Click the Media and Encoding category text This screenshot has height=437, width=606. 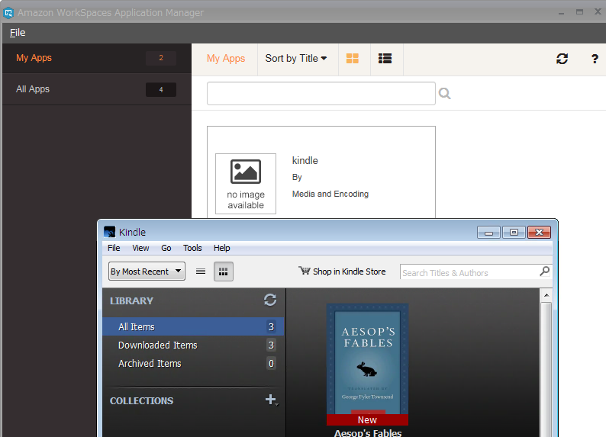[x=330, y=194]
